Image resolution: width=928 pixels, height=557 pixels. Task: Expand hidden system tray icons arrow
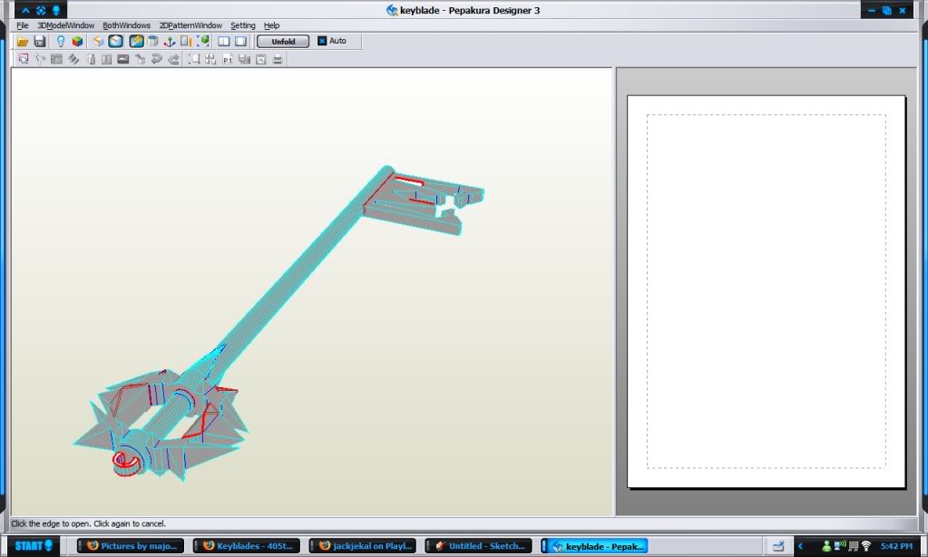pos(801,546)
